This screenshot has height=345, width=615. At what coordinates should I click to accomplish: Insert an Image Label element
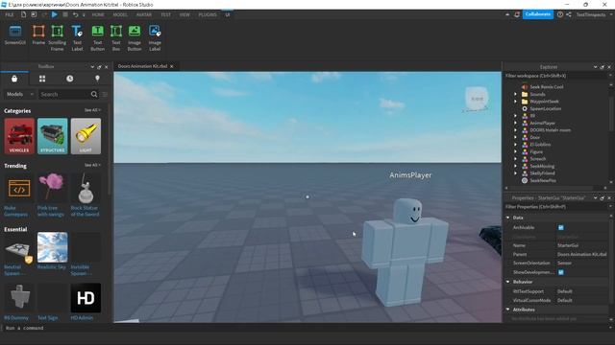coord(155,38)
